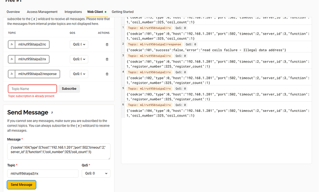319x192 pixels.
Task: Click help icon next to Send Message heading
Action: tap(52, 112)
